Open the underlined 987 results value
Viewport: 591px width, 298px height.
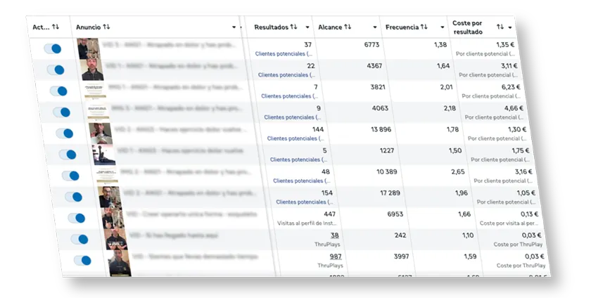click(x=336, y=257)
